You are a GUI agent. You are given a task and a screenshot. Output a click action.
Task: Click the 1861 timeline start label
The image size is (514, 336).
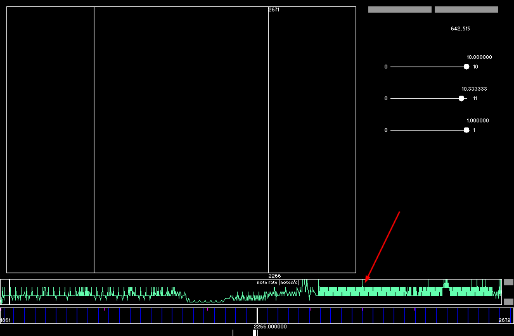point(5,320)
